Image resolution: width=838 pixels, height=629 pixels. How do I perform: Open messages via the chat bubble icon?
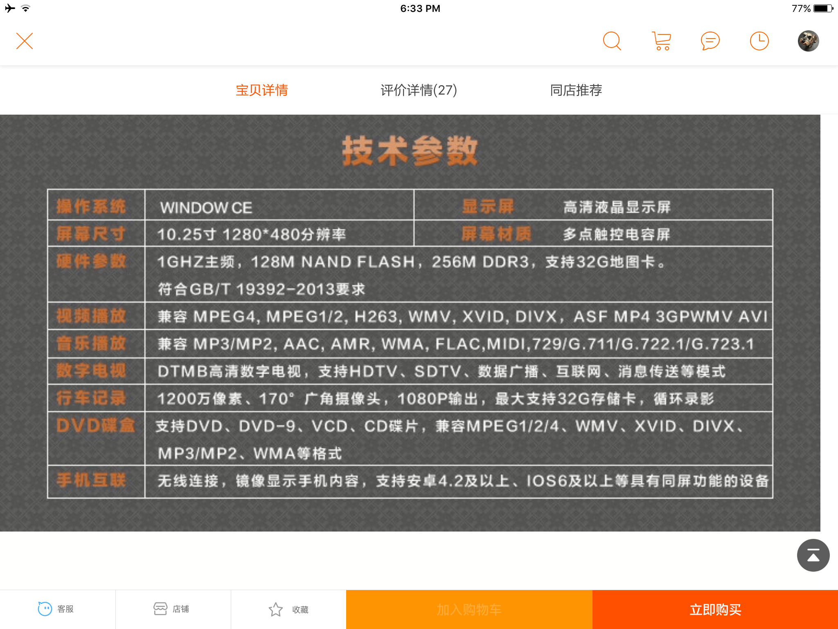[710, 41]
